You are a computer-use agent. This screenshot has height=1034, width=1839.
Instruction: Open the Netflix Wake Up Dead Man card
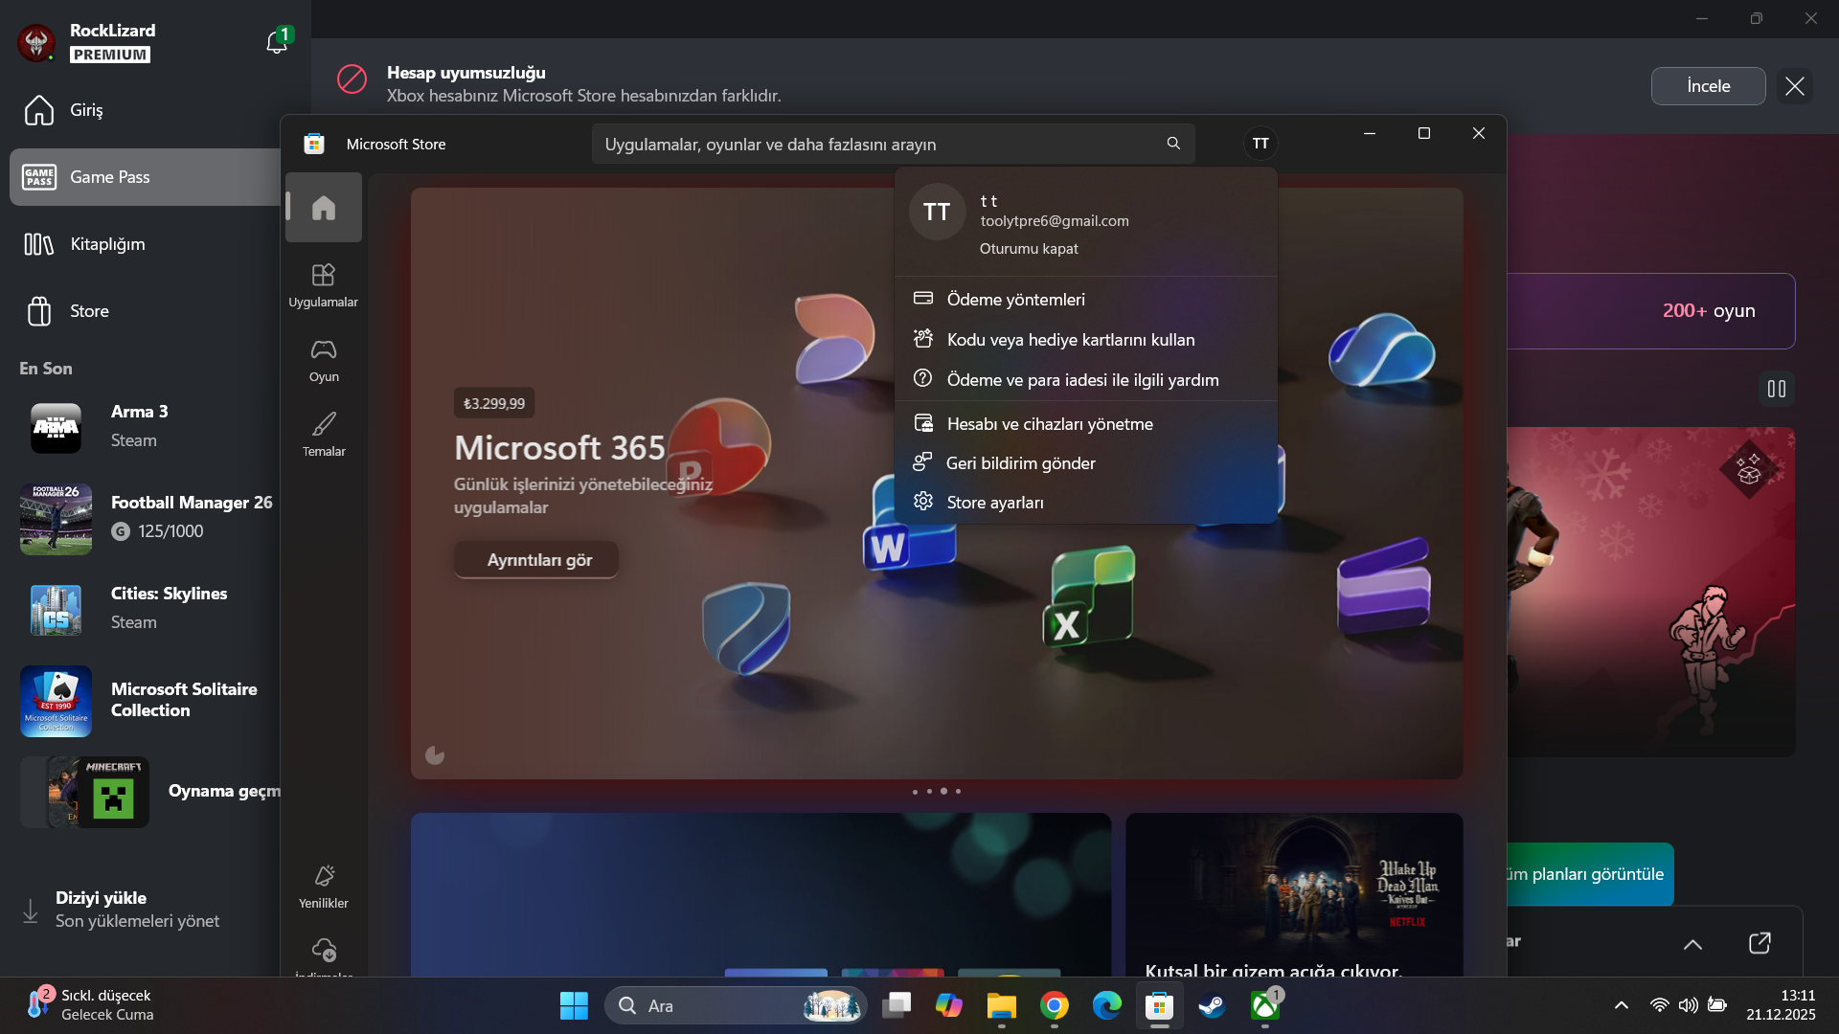pos(1294,895)
